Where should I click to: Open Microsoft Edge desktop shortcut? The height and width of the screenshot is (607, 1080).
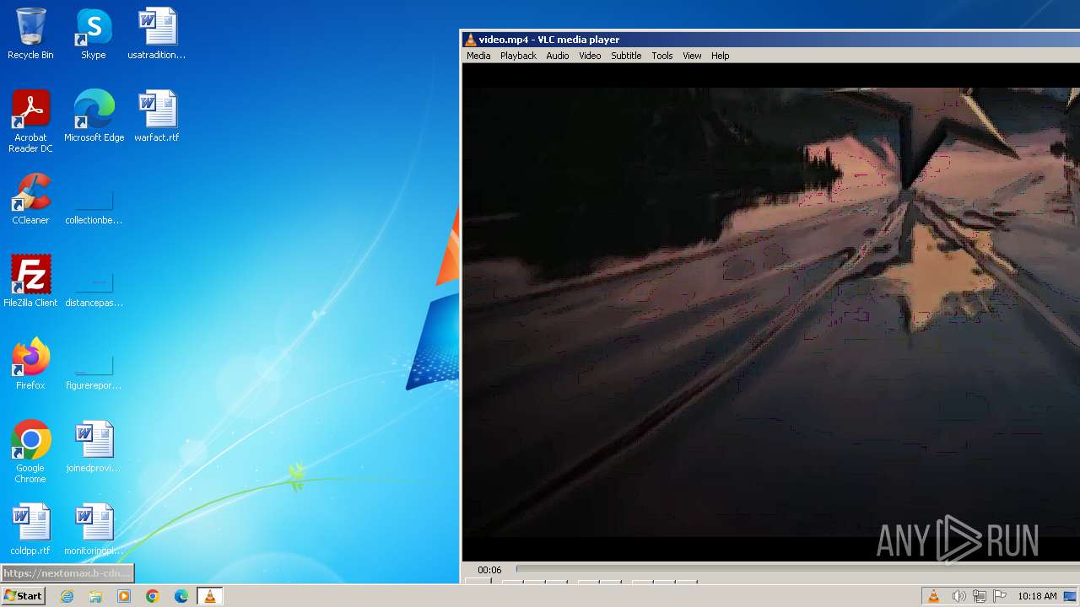click(x=94, y=116)
